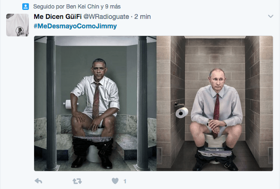280x189 pixels.
Task: Retweet the post via the retweet icon
Action: point(77,181)
